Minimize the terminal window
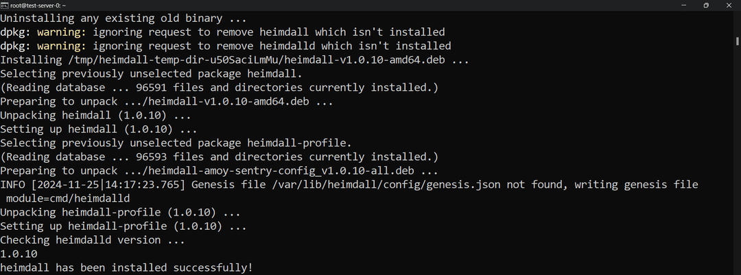Viewport: 741px width, 275px height. (x=673, y=5)
